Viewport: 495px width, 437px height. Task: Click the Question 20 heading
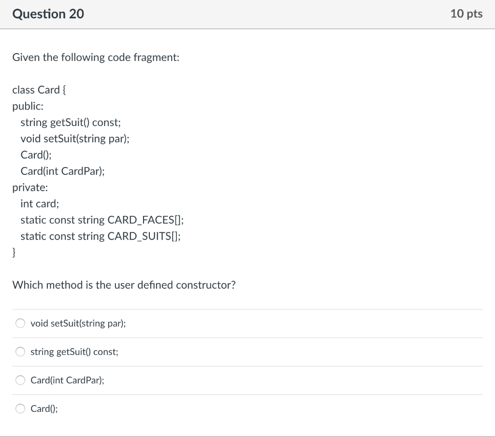click(x=48, y=14)
